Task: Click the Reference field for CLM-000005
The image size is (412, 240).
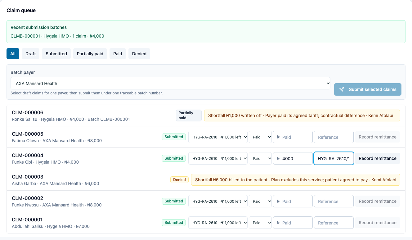Action: (x=334, y=137)
